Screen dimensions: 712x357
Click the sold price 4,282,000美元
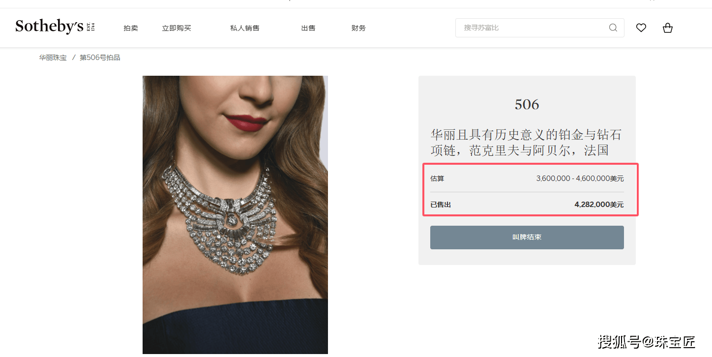(x=599, y=205)
